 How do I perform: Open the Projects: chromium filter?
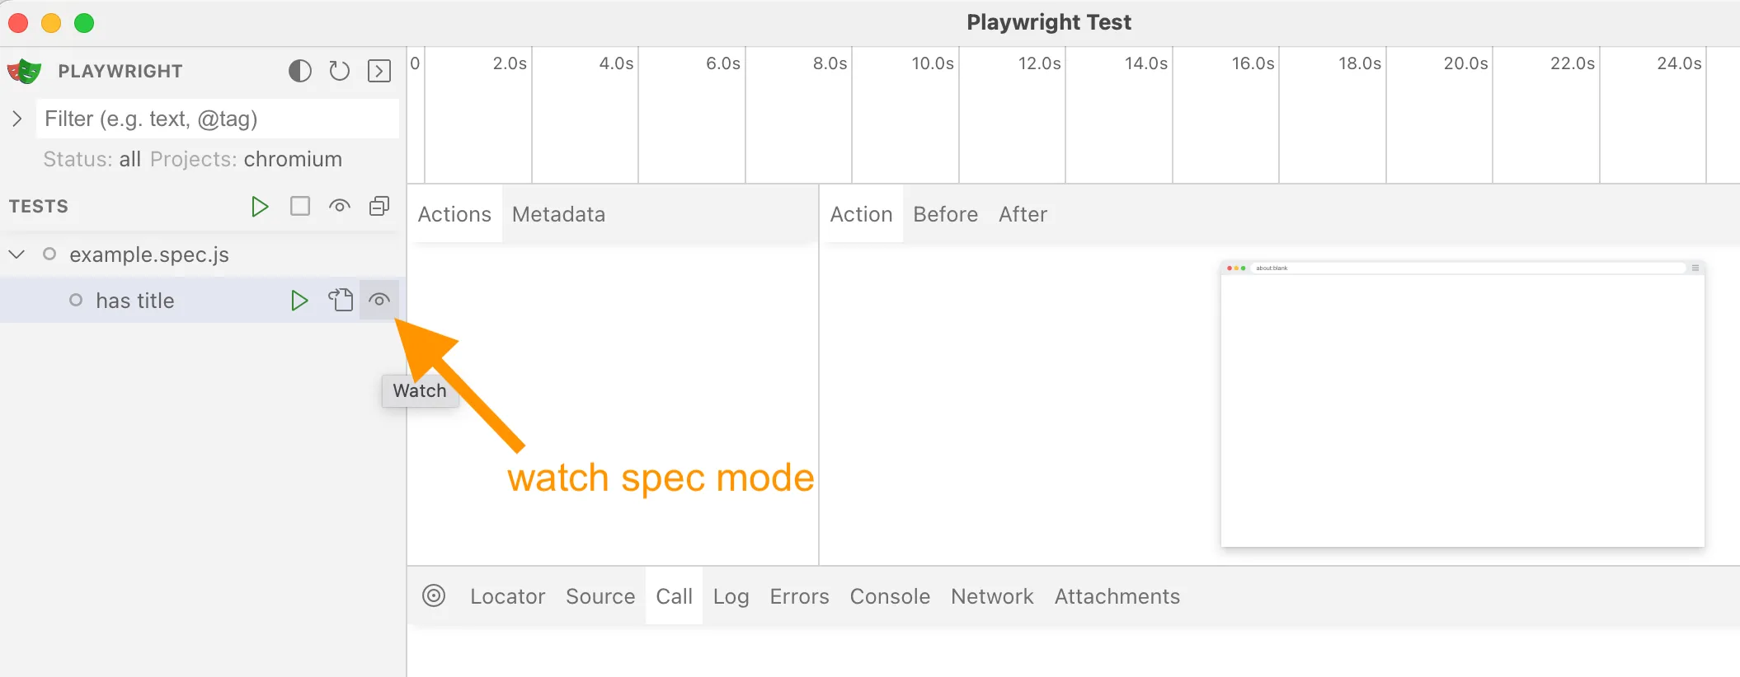(246, 159)
